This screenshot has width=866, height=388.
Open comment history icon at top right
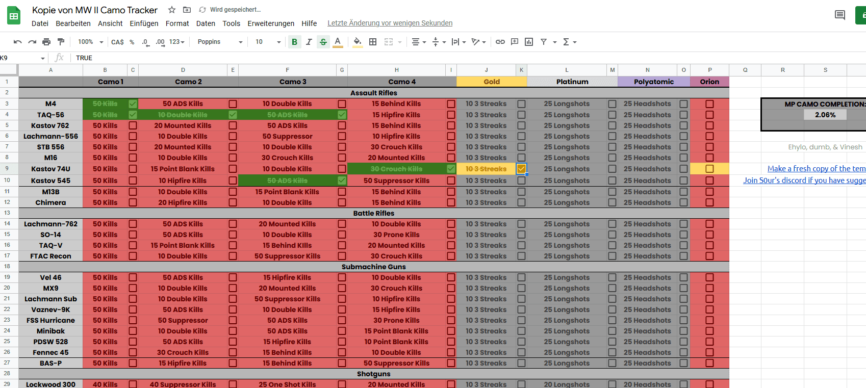point(840,15)
